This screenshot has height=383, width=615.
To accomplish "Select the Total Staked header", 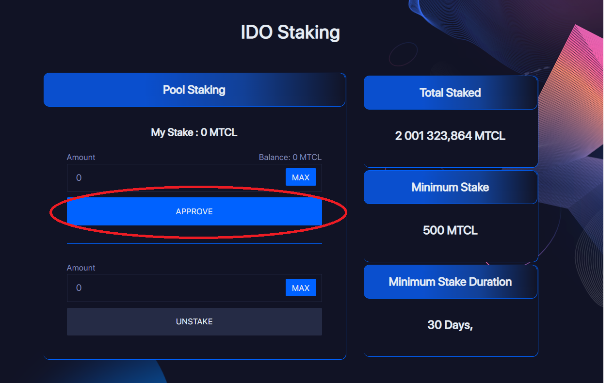I will pyautogui.click(x=450, y=93).
